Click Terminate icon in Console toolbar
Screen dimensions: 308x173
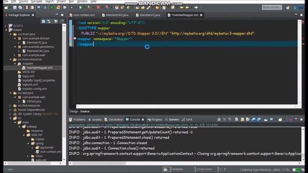219,120
